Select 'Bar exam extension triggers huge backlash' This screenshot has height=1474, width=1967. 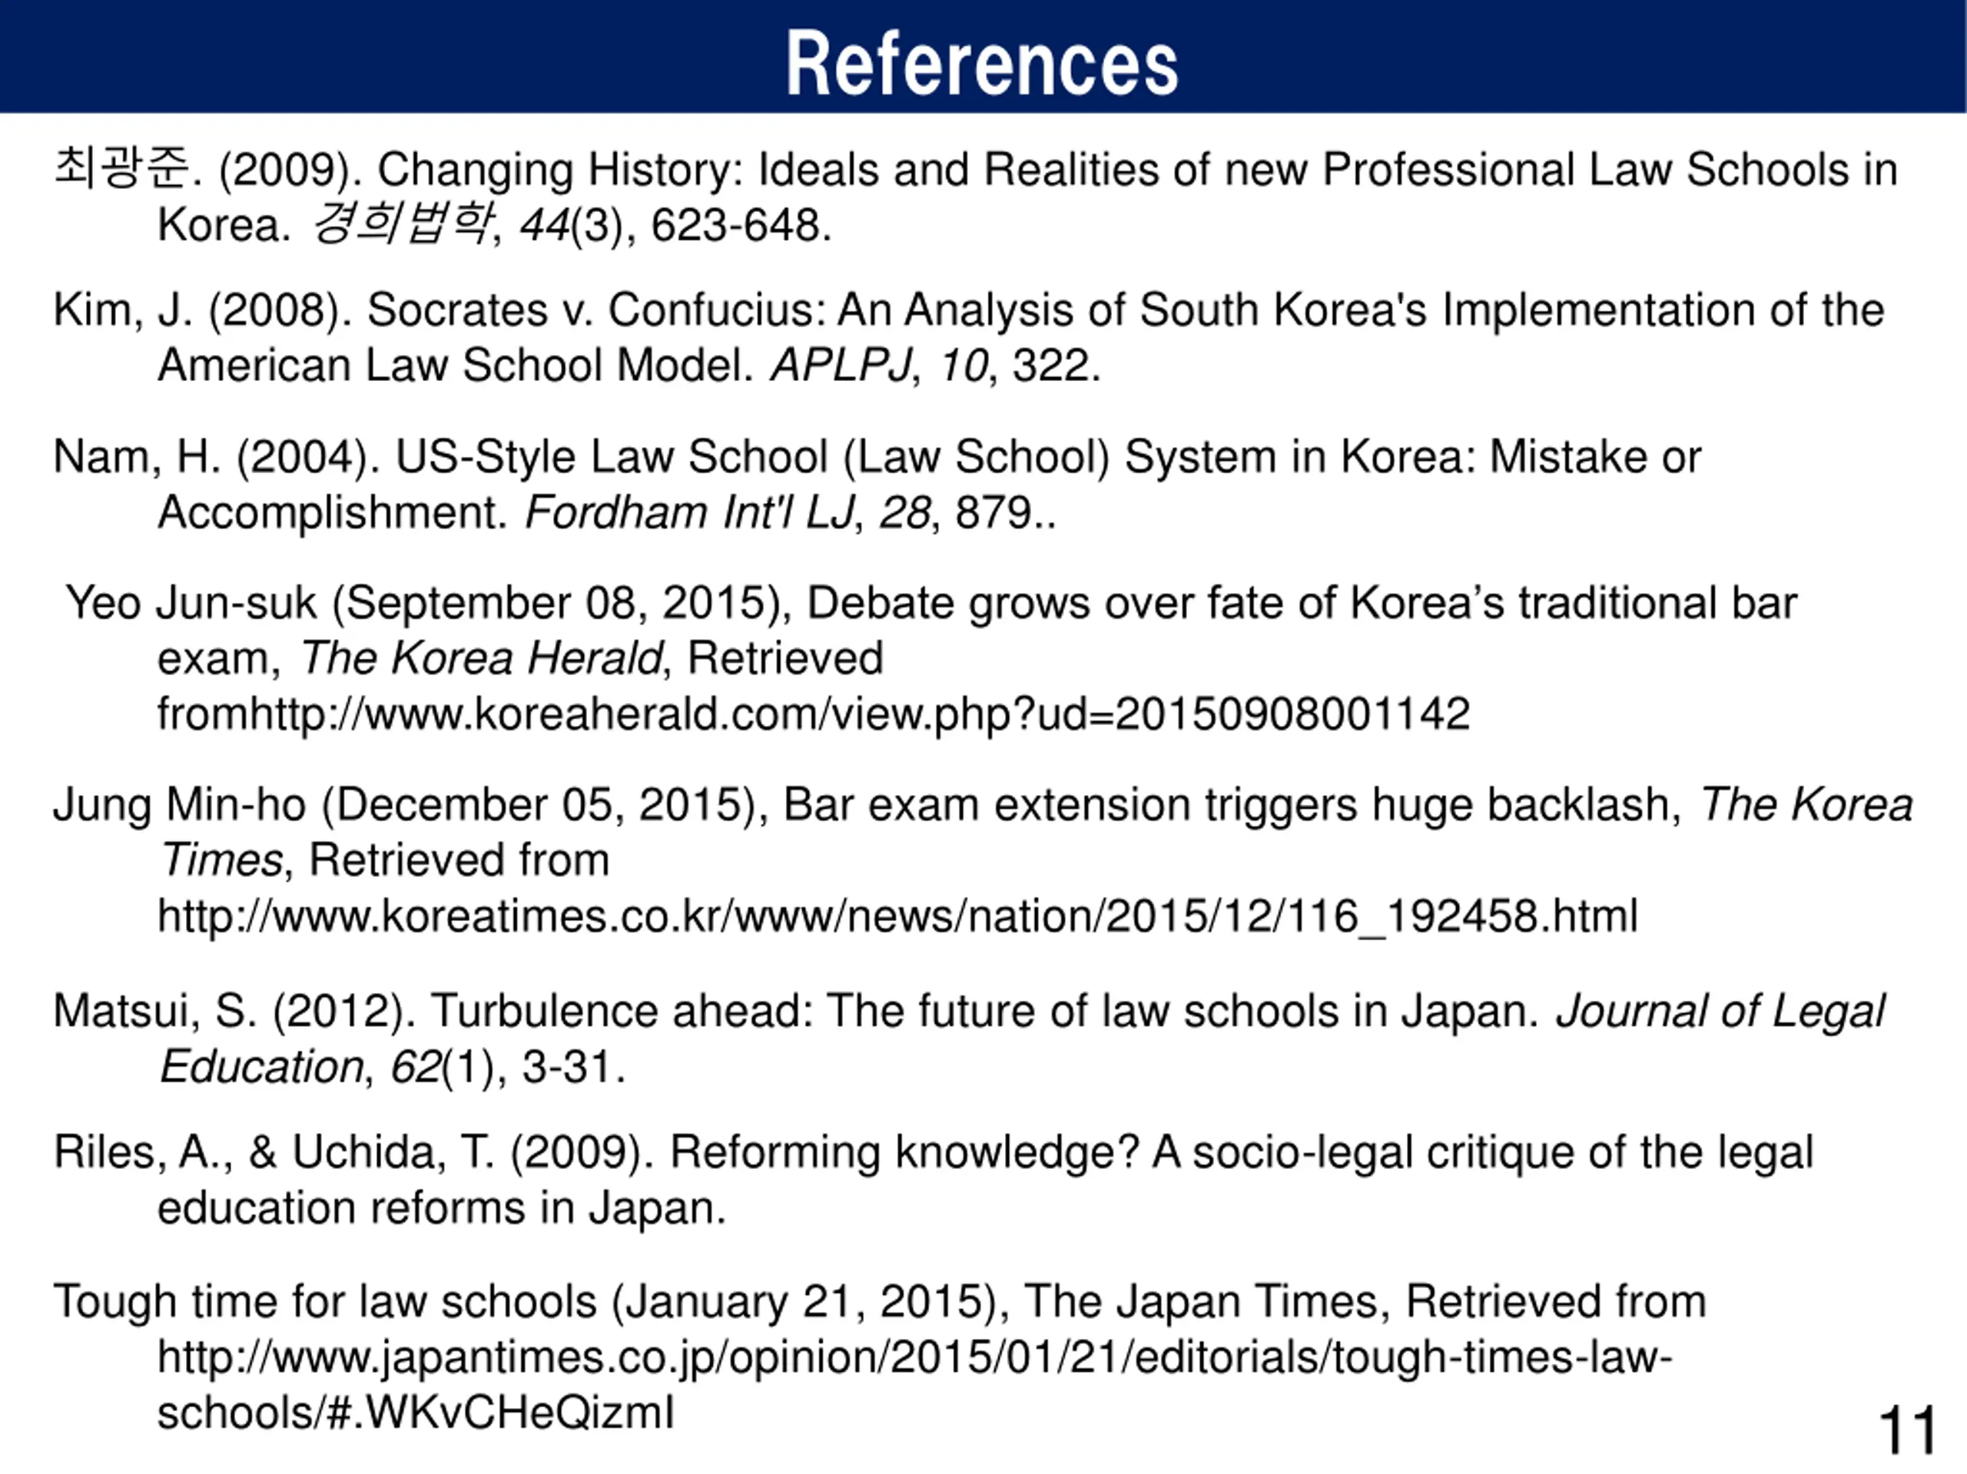click(1227, 806)
